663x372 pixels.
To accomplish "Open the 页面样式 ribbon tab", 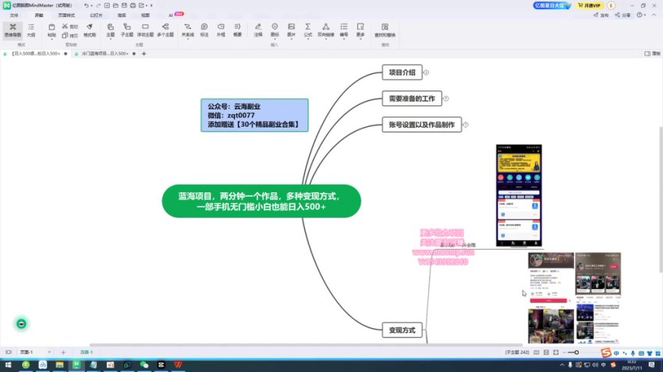I will [x=67, y=15].
